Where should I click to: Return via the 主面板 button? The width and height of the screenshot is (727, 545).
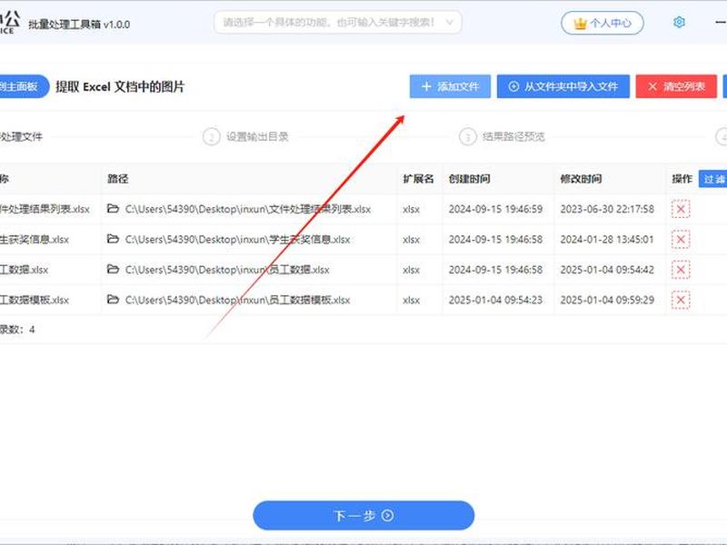click(24, 86)
